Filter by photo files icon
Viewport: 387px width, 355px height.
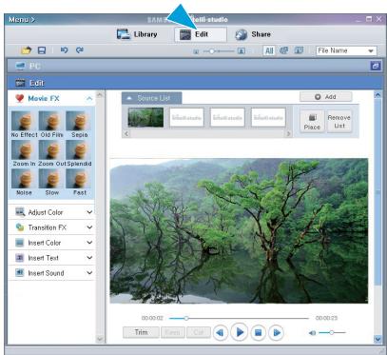click(x=299, y=50)
